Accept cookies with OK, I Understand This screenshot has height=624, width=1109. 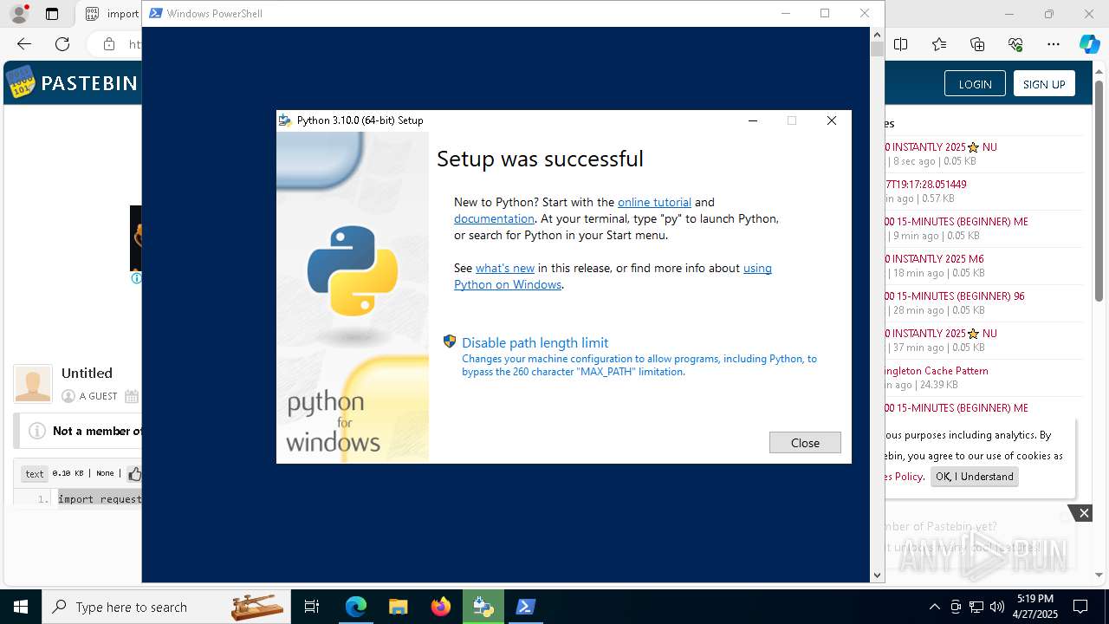(975, 477)
